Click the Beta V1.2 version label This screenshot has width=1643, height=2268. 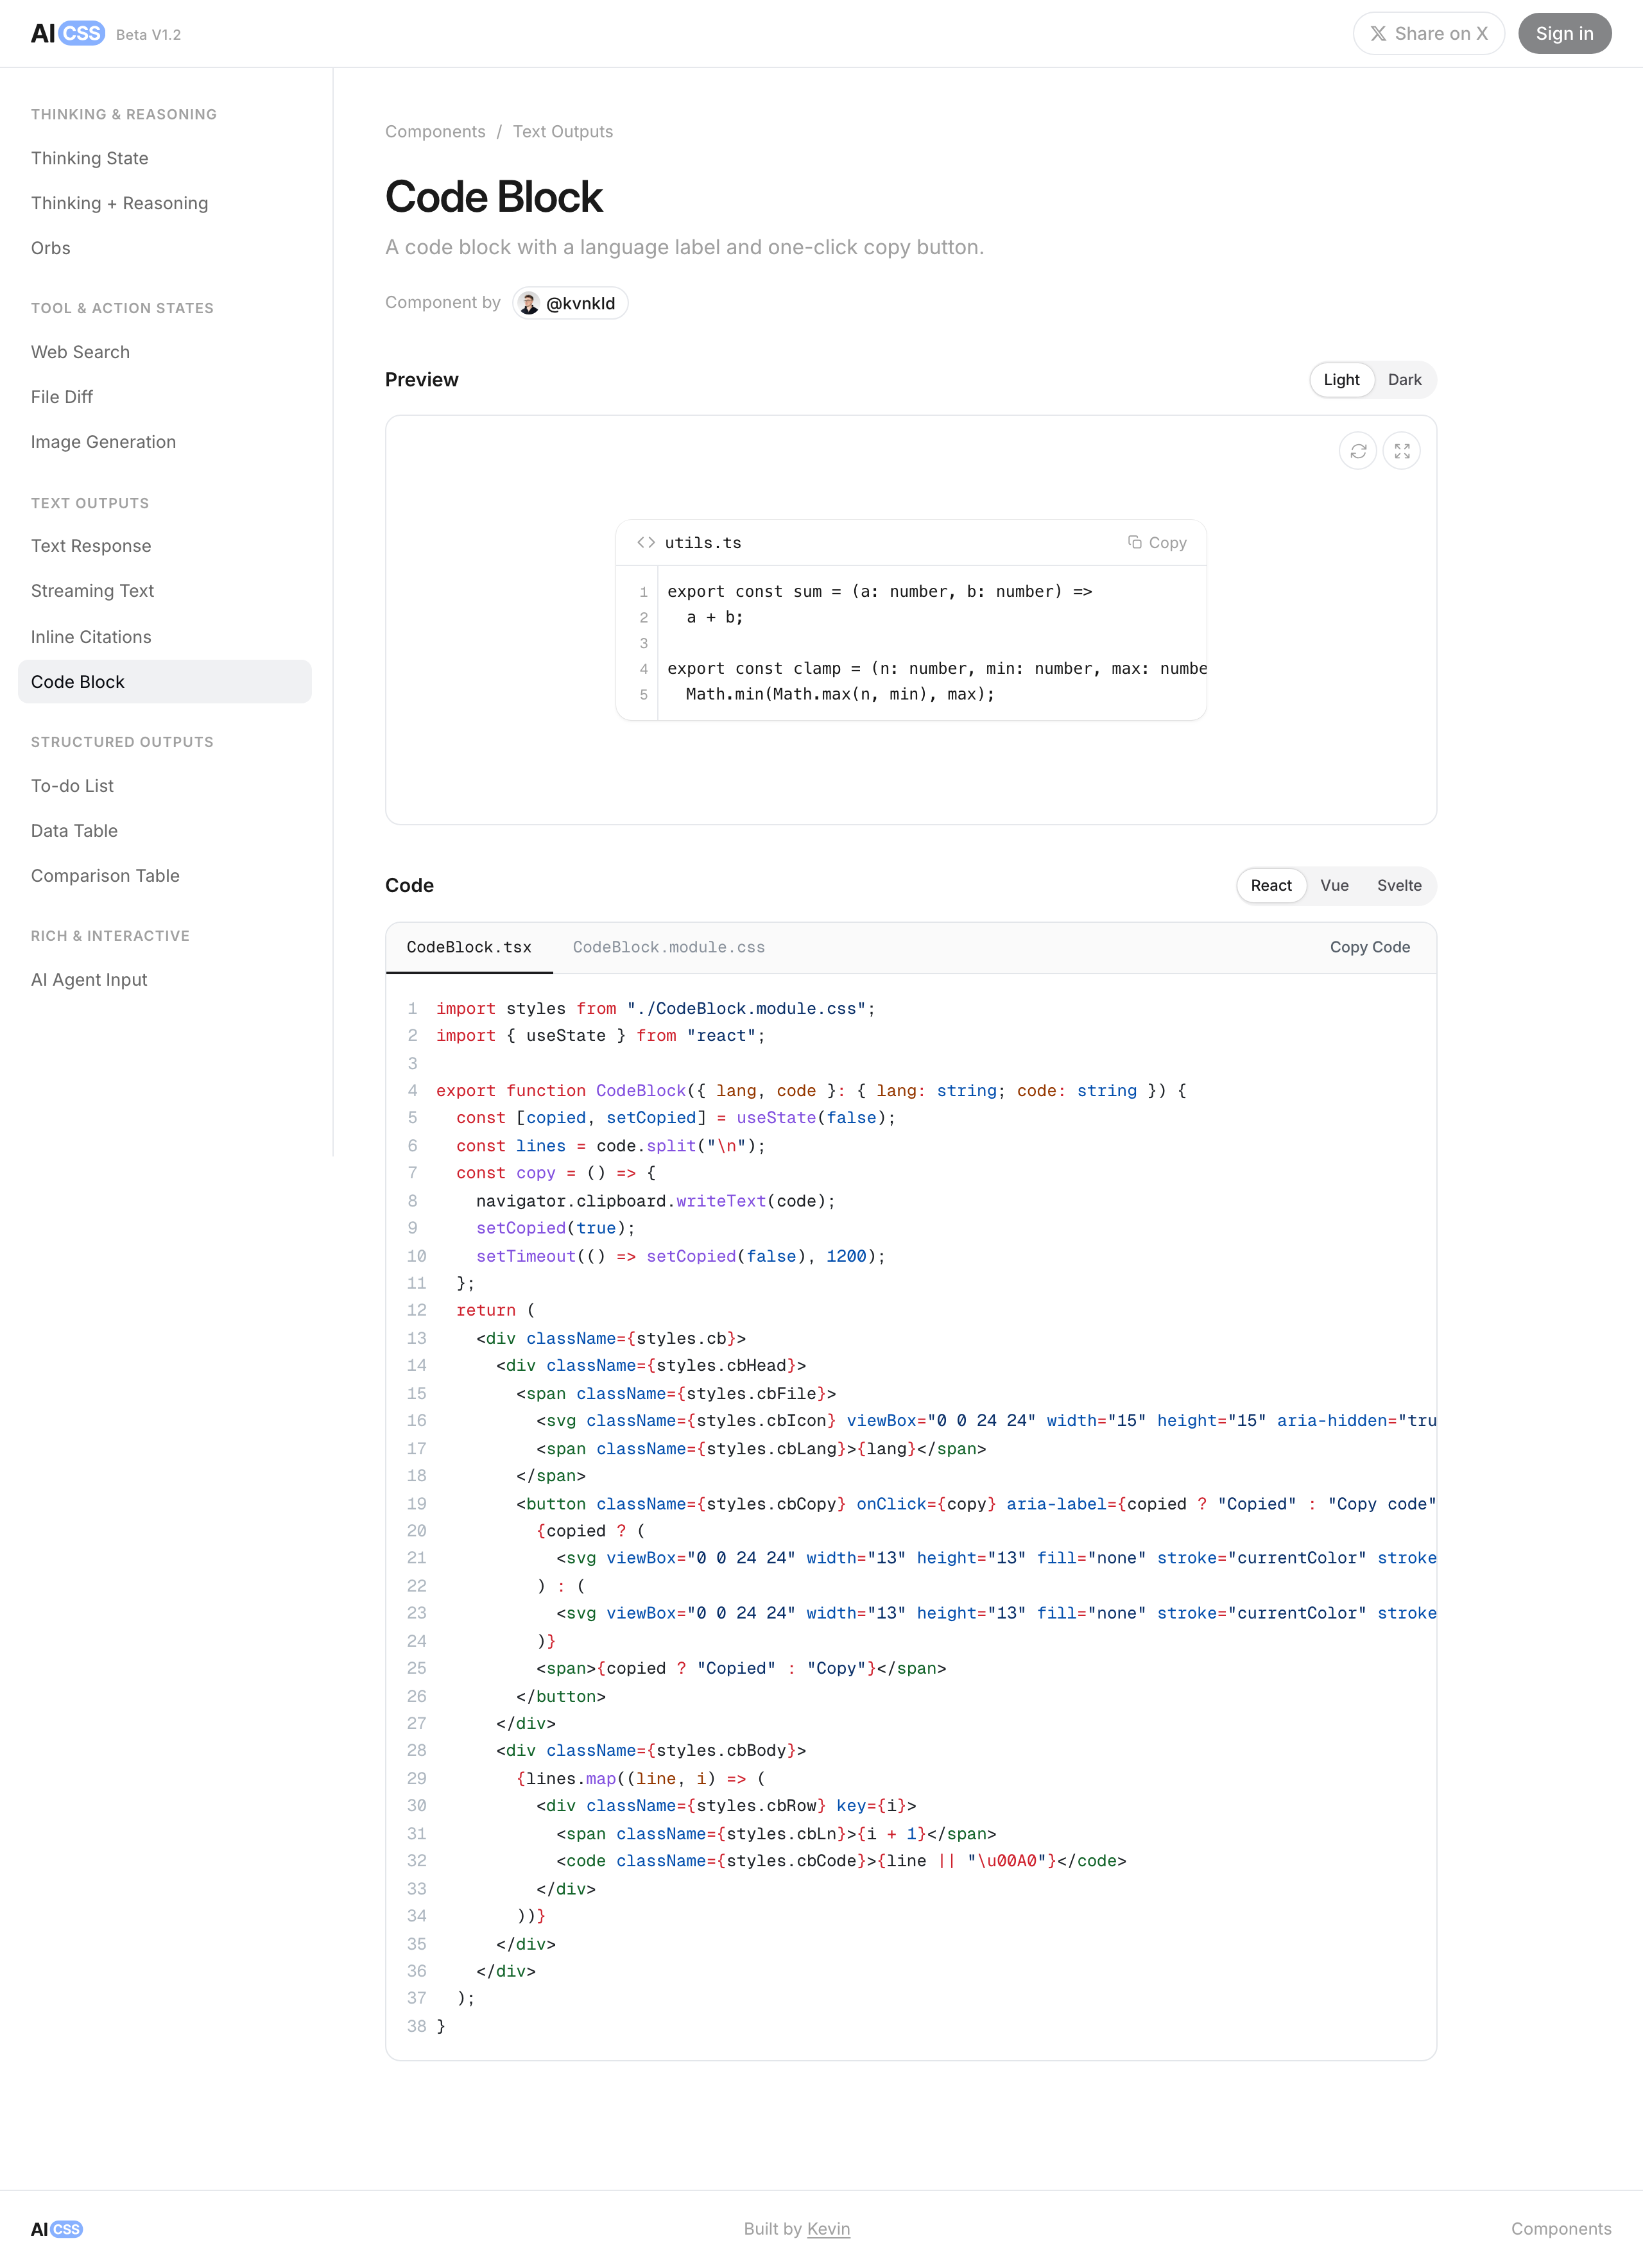(x=148, y=35)
